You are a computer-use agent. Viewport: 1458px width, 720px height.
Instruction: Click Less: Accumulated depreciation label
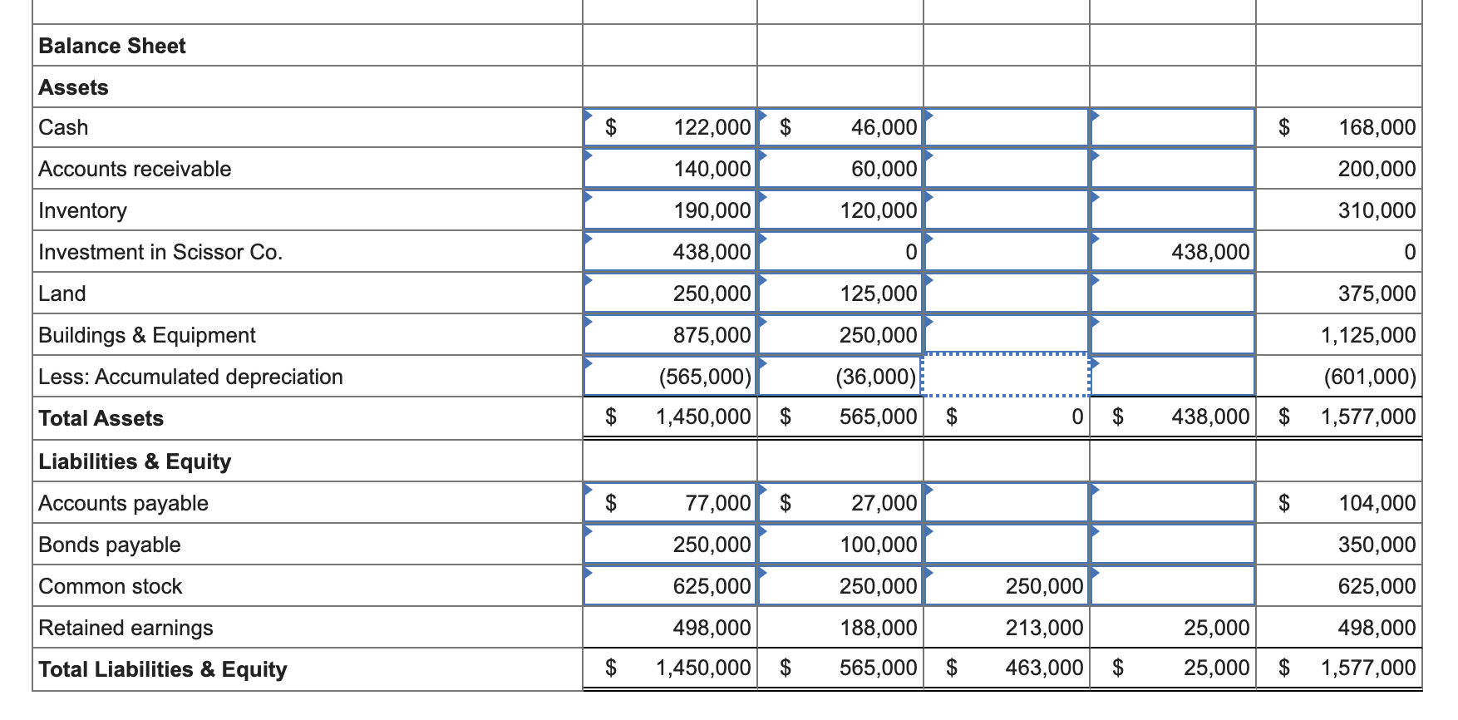point(190,377)
